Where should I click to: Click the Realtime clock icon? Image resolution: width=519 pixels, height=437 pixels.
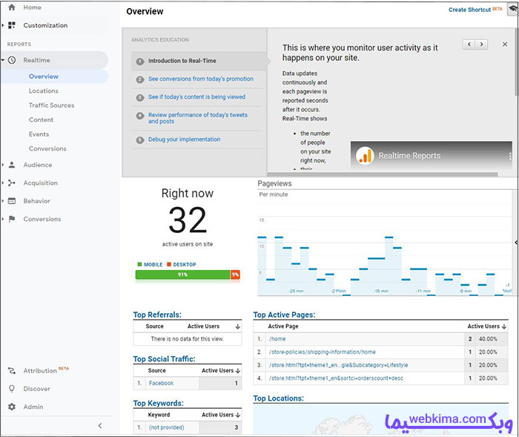coord(12,60)
